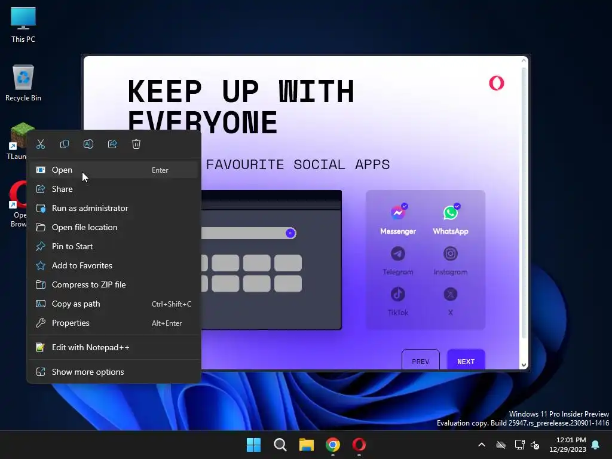
Task: Show hidden system tray icons
Action: click(x=482, y=445)
